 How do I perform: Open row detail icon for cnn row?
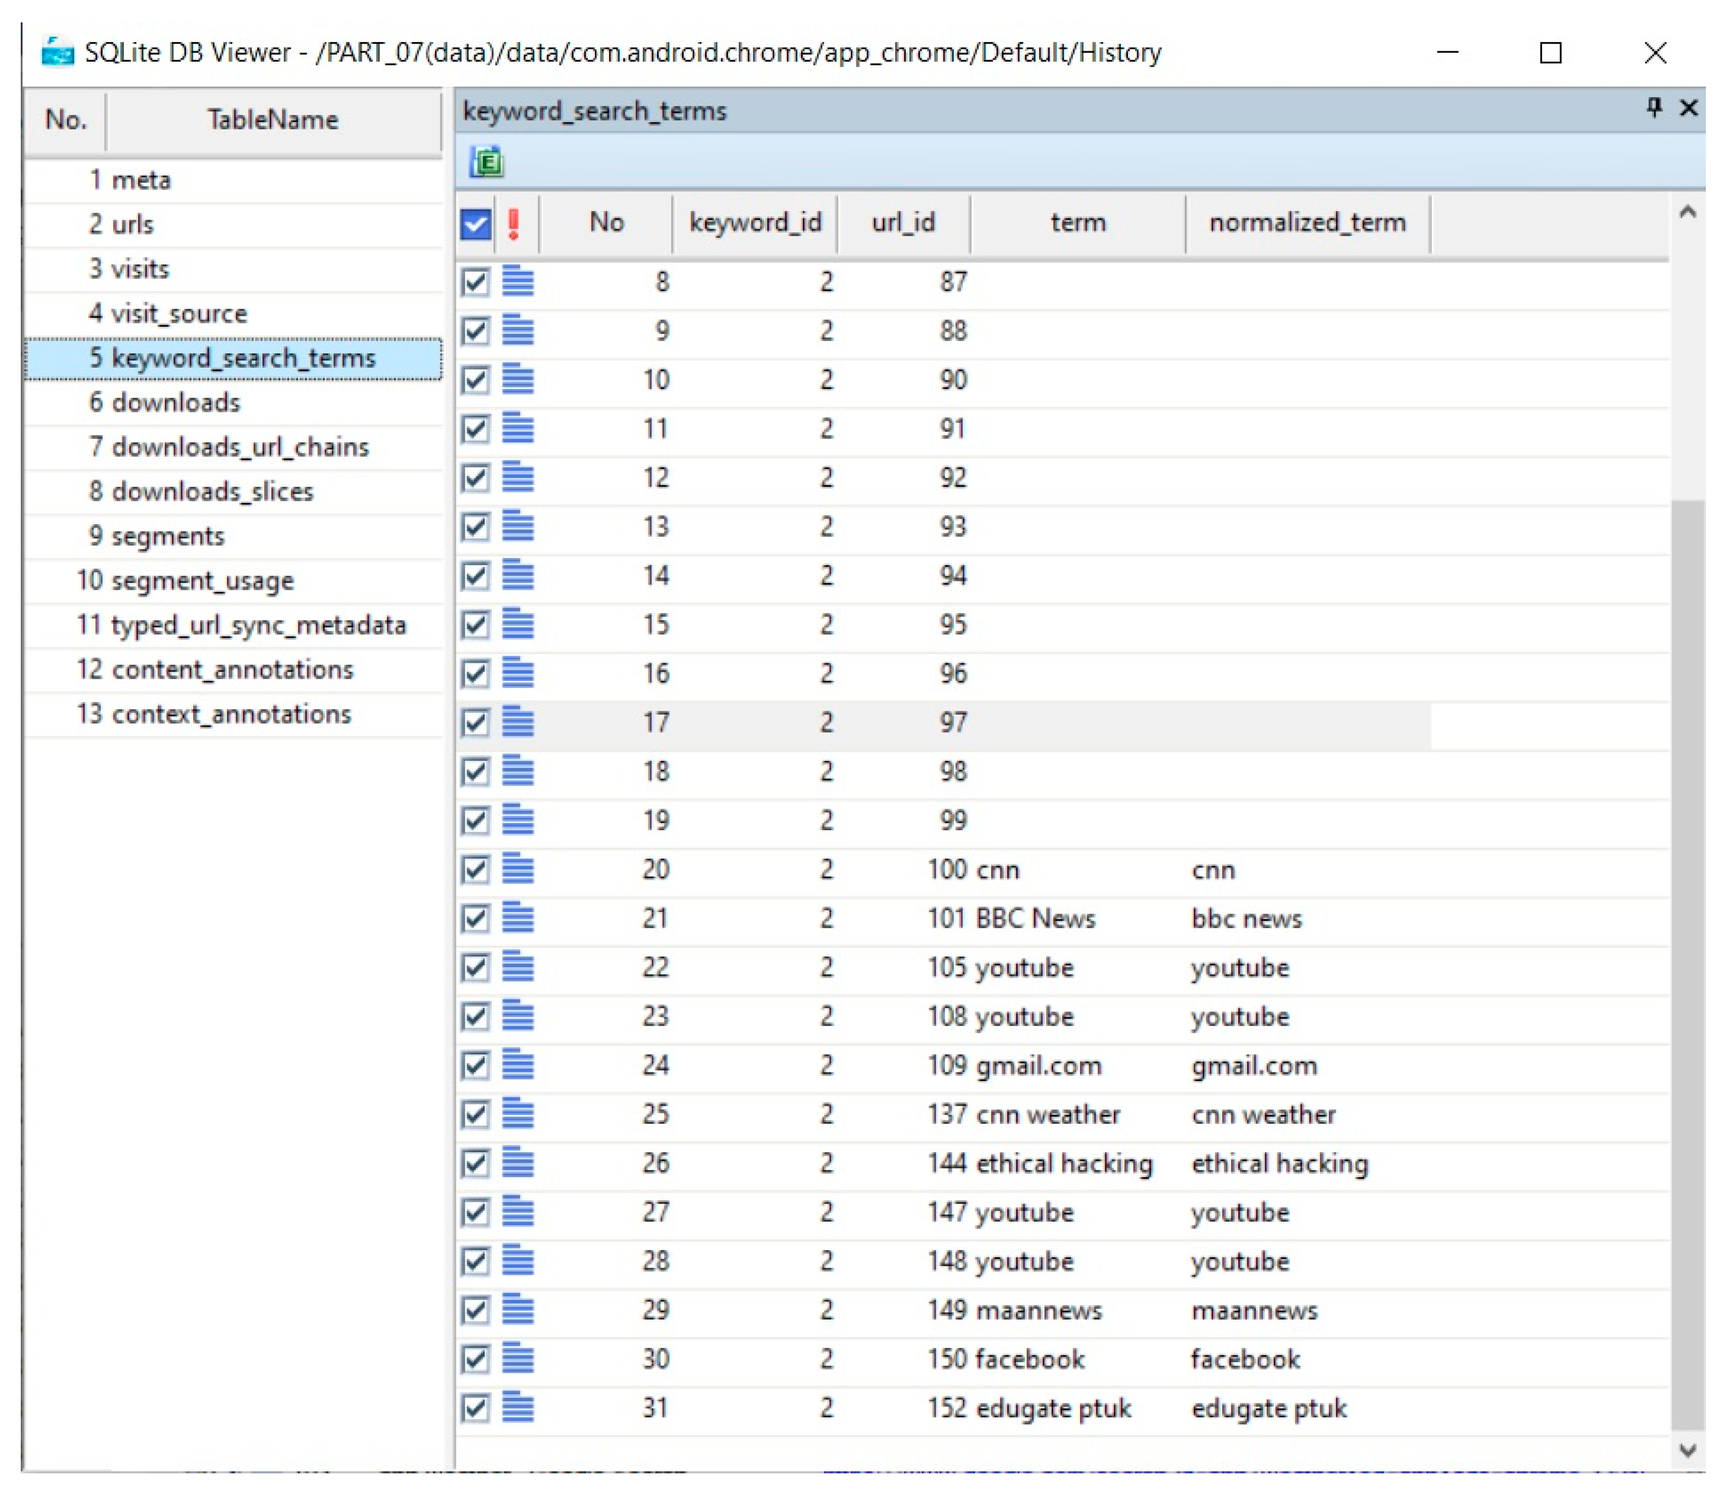pyautogui.click(x=517, y=869)
